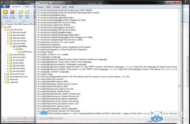Screen dimensions: 190x124
Task: Select the enus.stormassets tree item
Action: 19,41
